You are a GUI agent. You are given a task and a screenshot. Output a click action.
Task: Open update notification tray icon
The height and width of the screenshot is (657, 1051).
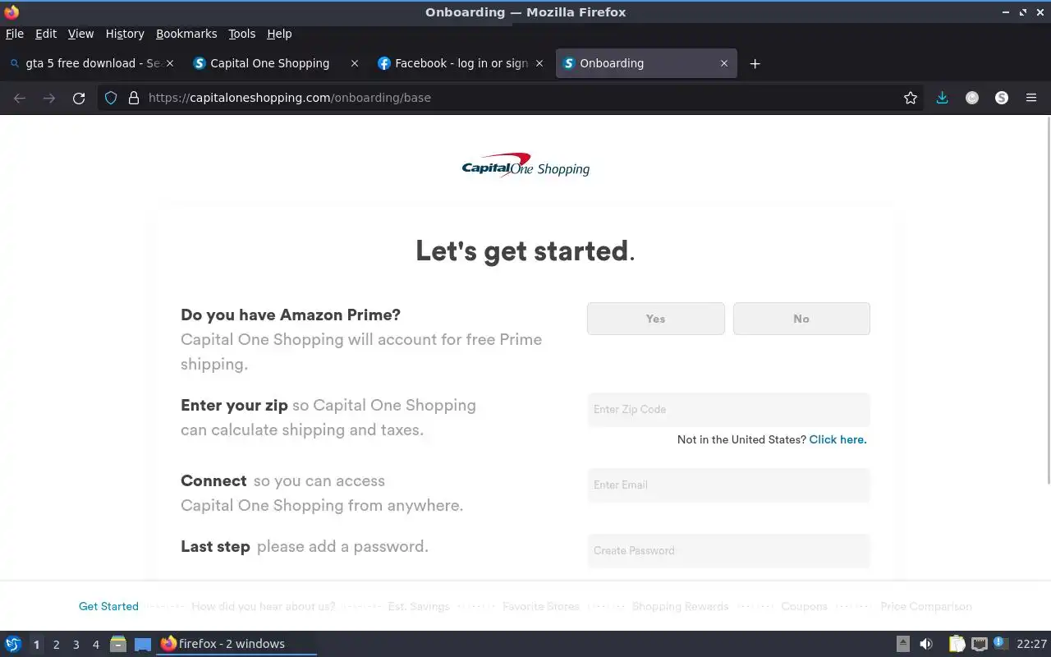tap(1000, 643)
